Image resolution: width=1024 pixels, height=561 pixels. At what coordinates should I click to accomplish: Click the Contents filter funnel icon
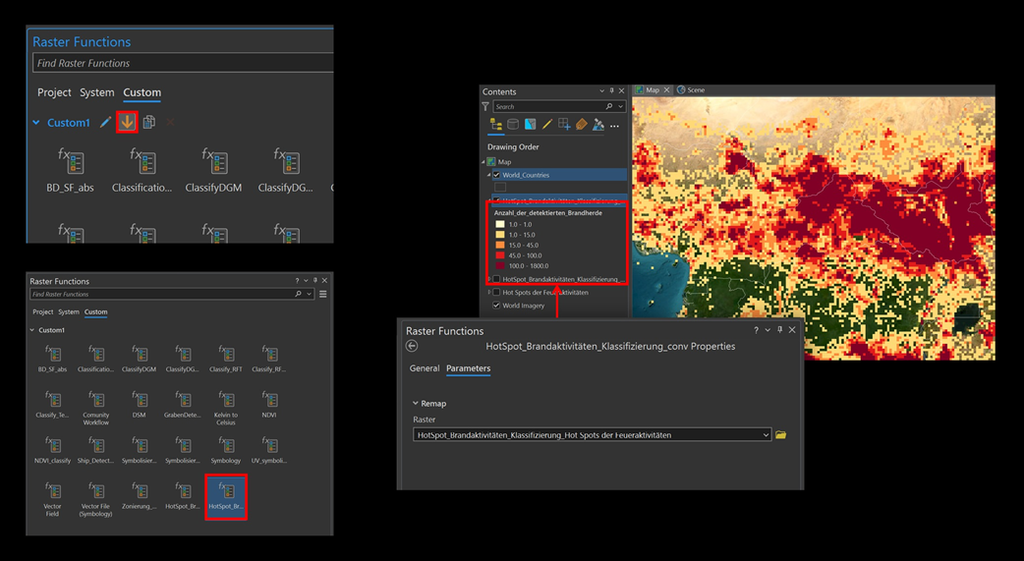[x=485, y=106]
